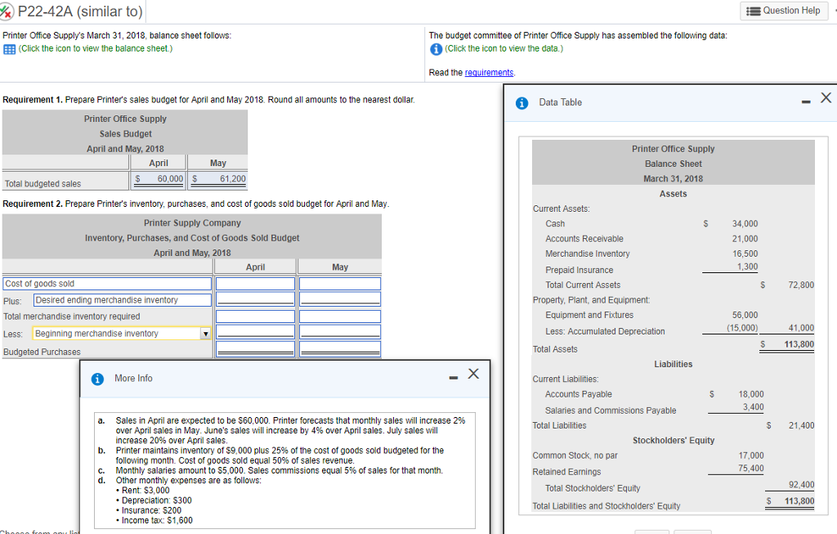Close the Data Table window

[826, 97]
